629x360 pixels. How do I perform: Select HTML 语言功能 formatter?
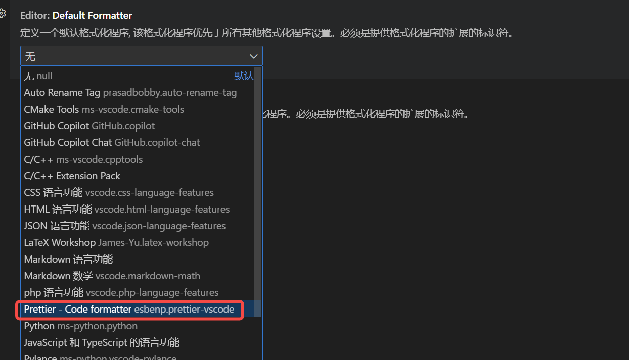138,209
